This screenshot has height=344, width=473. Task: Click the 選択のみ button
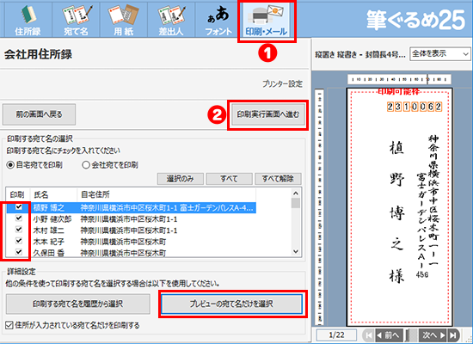point(181,179)
